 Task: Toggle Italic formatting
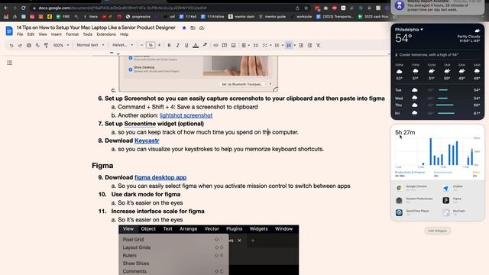coord(178,45)
